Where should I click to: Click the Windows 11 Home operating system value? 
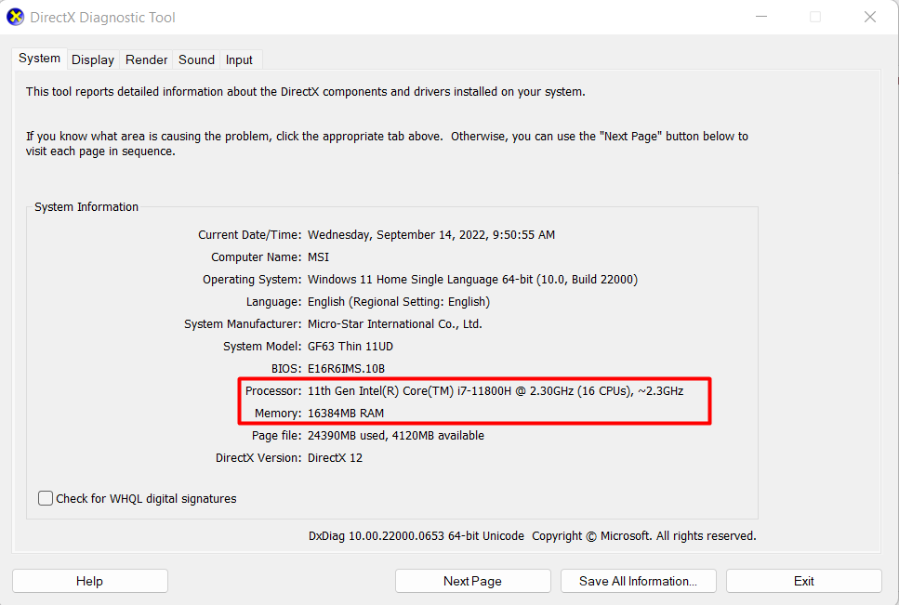(x=472, y=280)
